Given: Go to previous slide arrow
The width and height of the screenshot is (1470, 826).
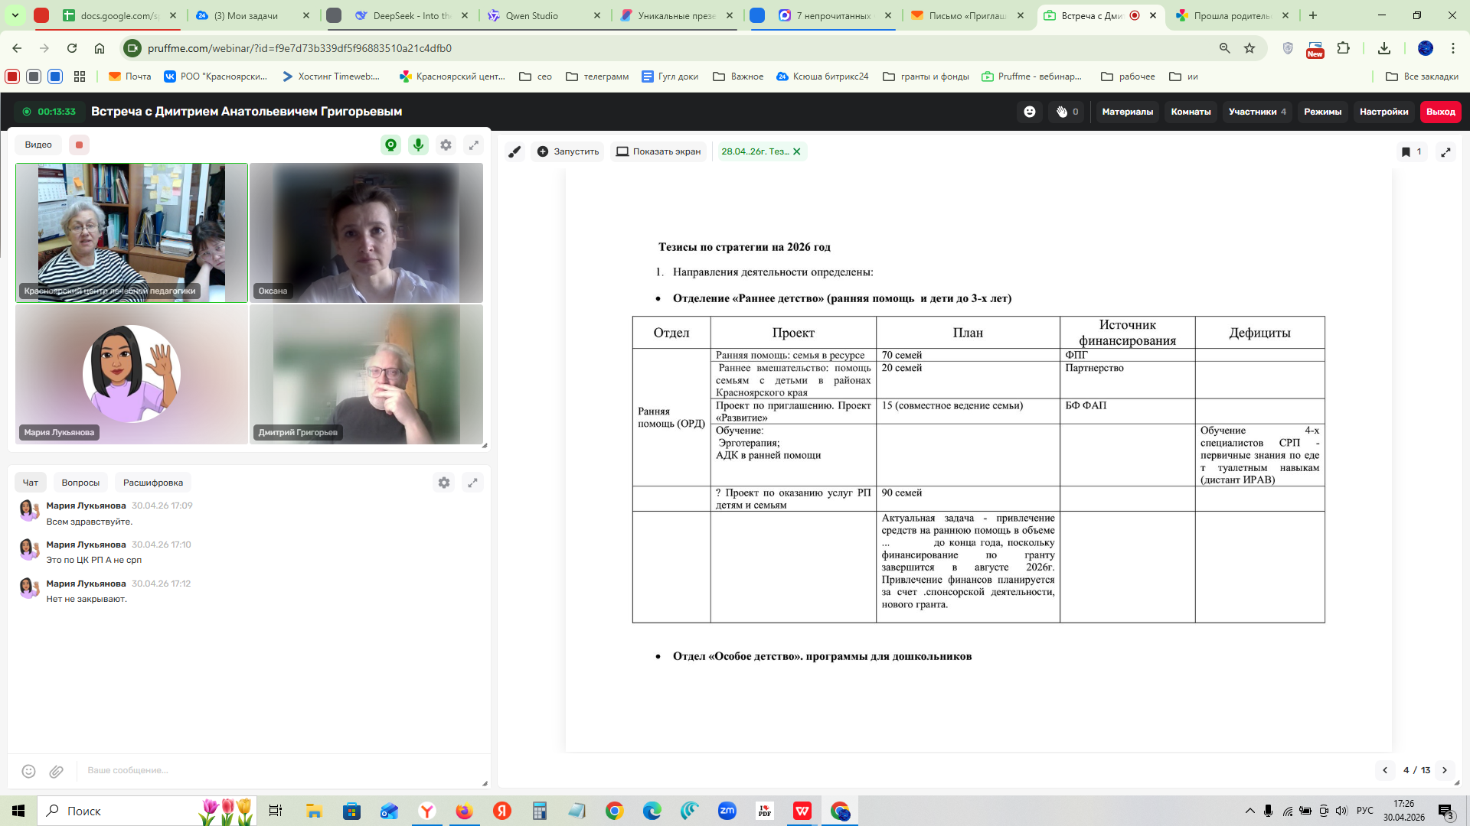Looking at the screenshot, I should 1385,770.
